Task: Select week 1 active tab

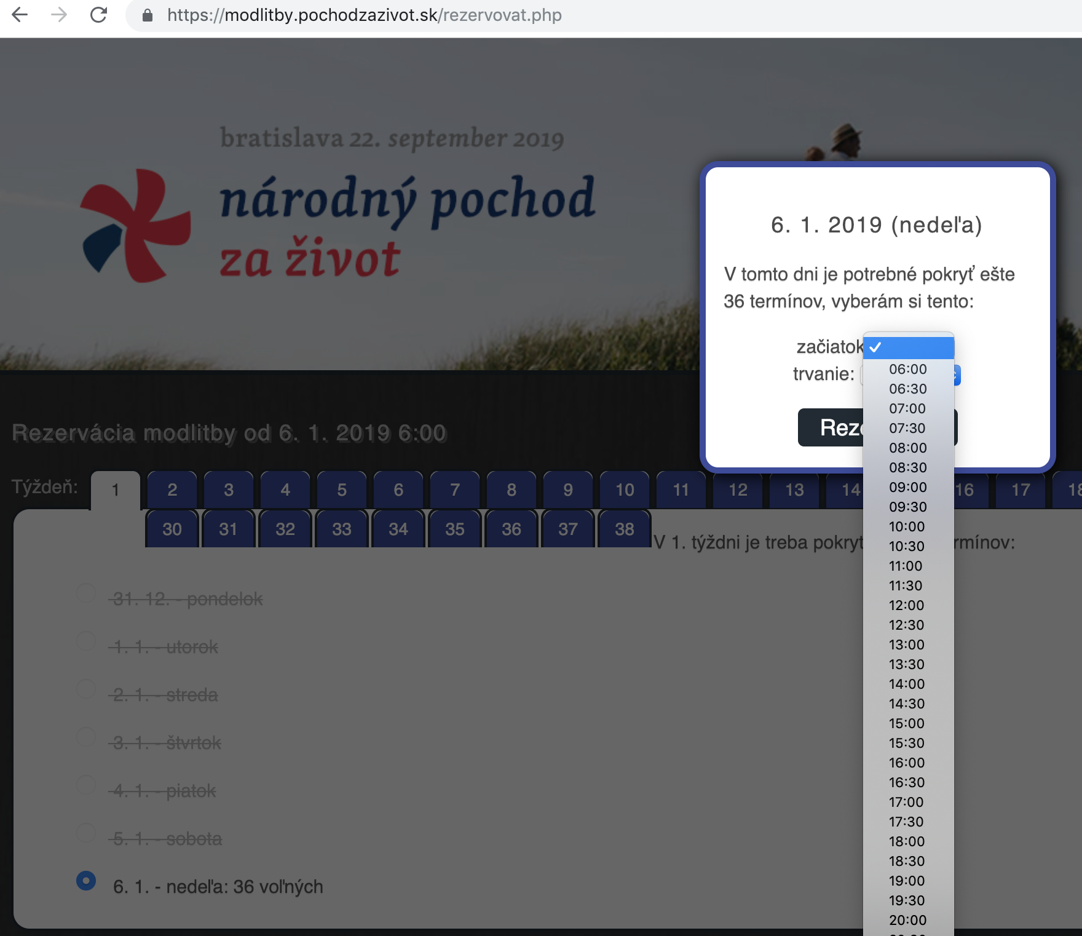Action: click(x=116, y=490)
